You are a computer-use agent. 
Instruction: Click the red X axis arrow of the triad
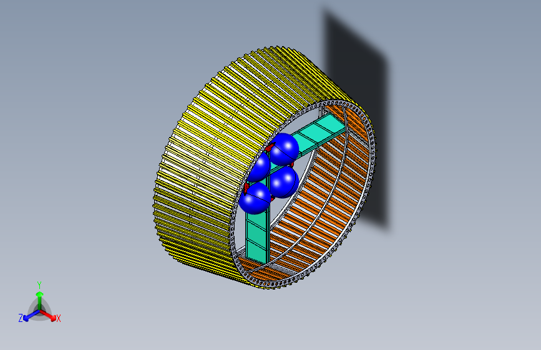tap(48, 315)
